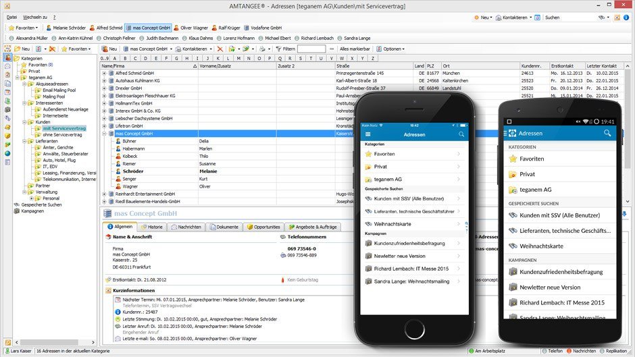Expand the Drexler GmbH row
Screen dimensions: 635x357
[x=104, y=88]
